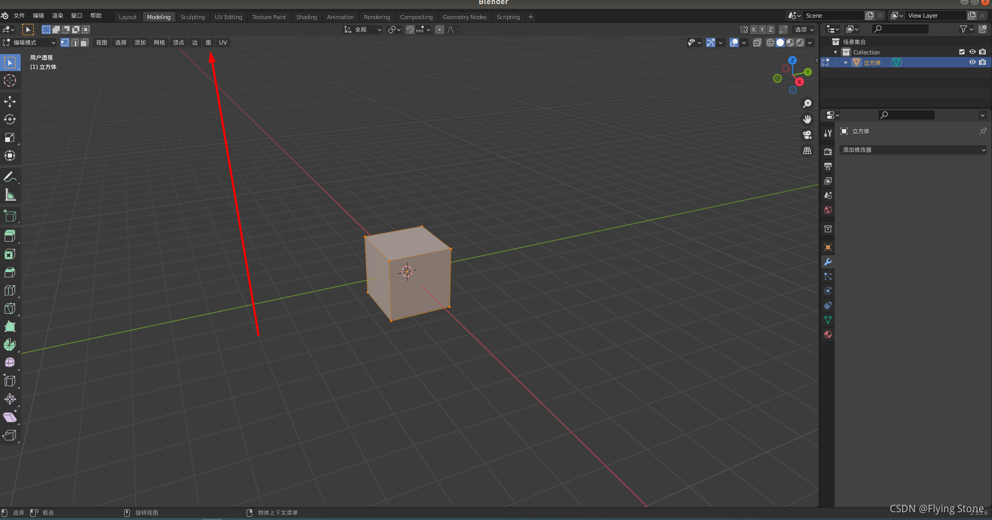992x520 pixels.
Task: Select the Shear tool
Action: pyautogui.click(x=10, y=417)
